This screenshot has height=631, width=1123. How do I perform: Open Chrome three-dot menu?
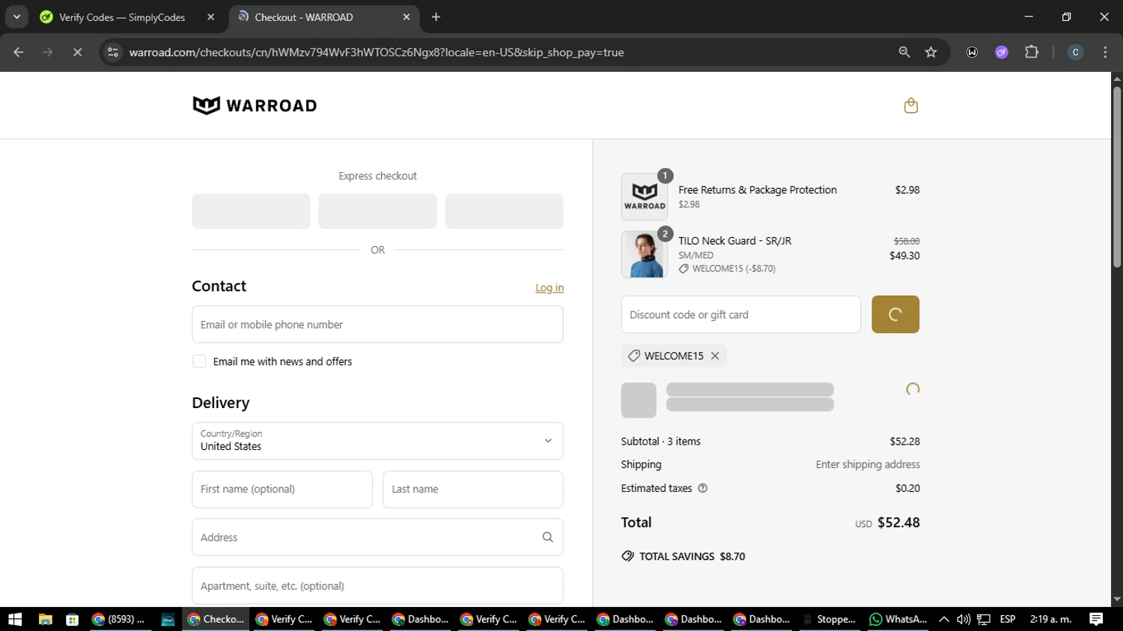tap(1105, 52)
